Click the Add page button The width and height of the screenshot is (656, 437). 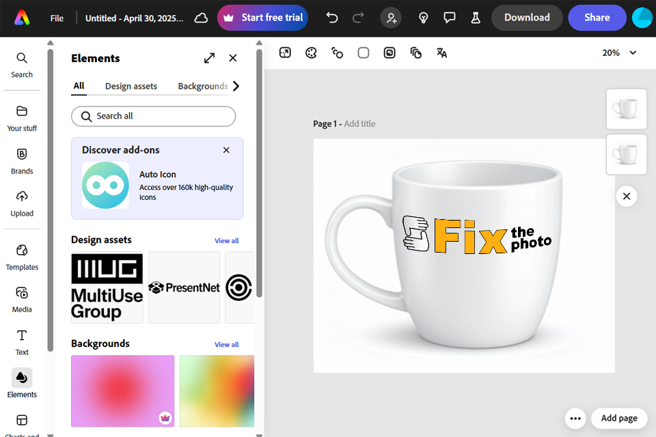[619, 418]
